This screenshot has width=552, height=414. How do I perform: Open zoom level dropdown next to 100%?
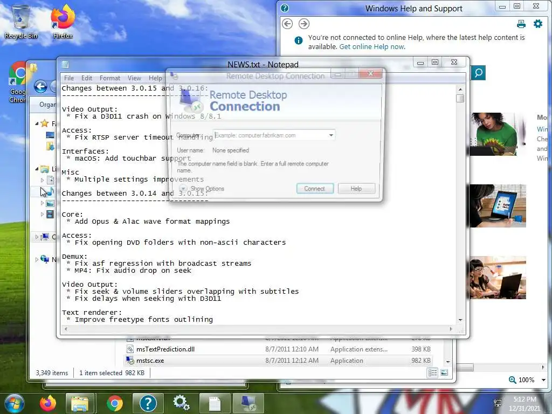click(x=543, y=380)
